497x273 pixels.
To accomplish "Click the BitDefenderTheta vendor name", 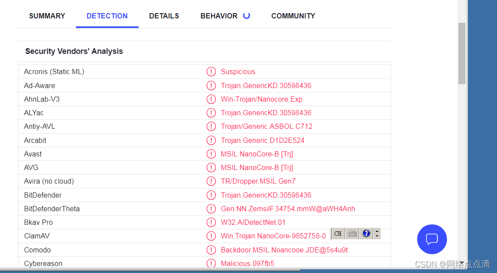I will pos(52,209).
